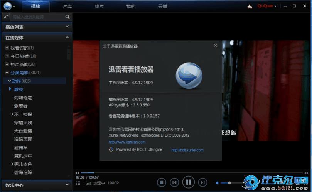Expand the 热点新闻 tree node
Viewport: 312px width, 192px height.
tap(7, 64)
